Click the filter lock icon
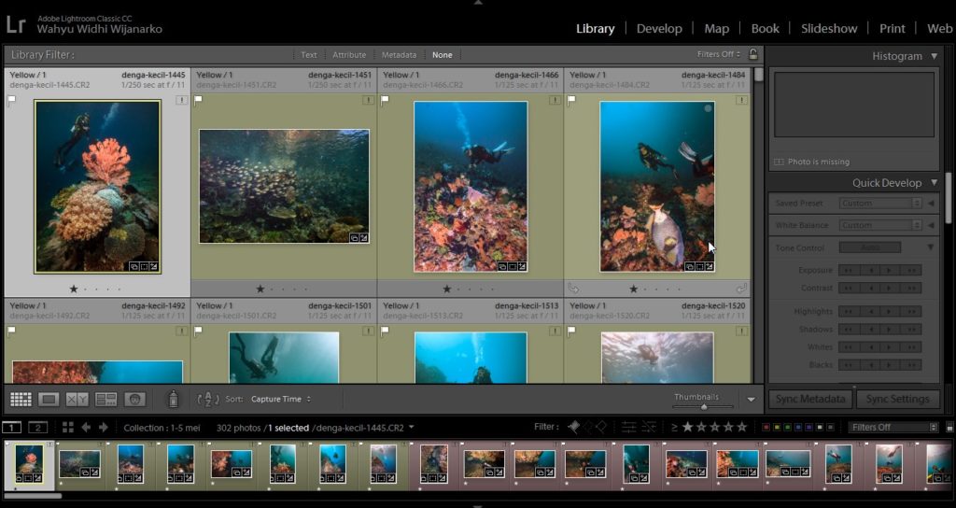Screen dimensions: 956x508 point(753,54)
